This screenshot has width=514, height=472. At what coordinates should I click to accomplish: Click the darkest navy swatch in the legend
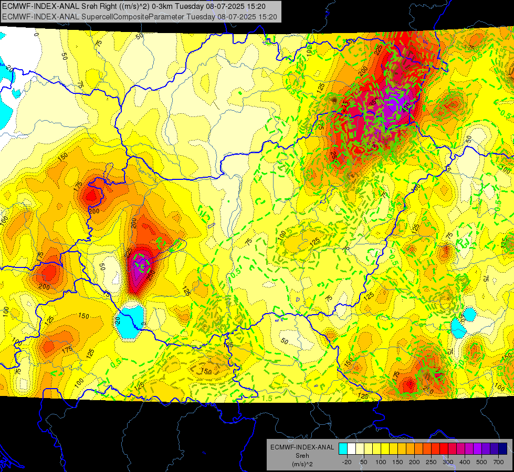(503, 448)
